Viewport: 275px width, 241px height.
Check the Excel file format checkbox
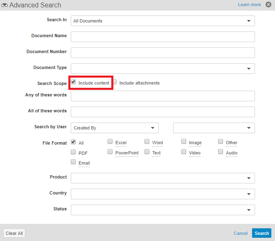pos(110,142)
